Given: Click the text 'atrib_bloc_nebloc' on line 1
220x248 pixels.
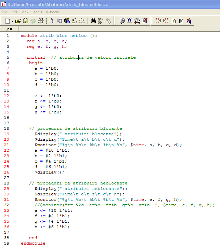Looking at the screenshot, I should 63,36.
